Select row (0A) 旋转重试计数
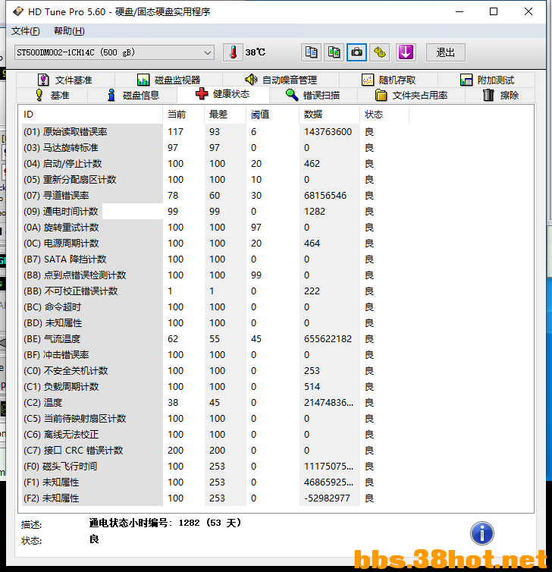The image size is (552, 572). point(215,228)
